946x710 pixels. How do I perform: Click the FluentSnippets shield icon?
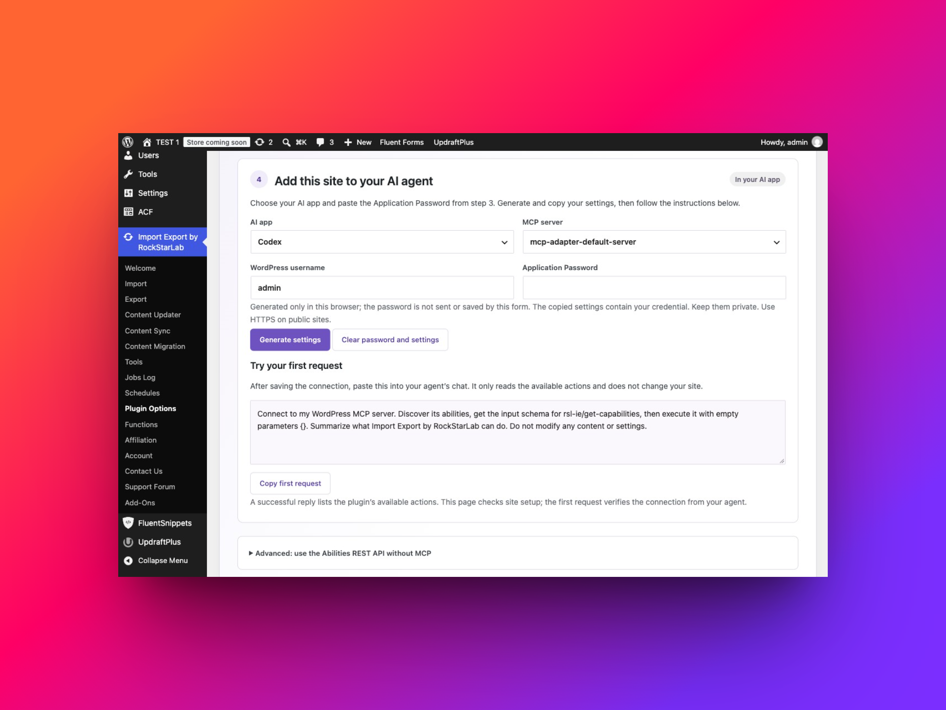coord(128,523)
